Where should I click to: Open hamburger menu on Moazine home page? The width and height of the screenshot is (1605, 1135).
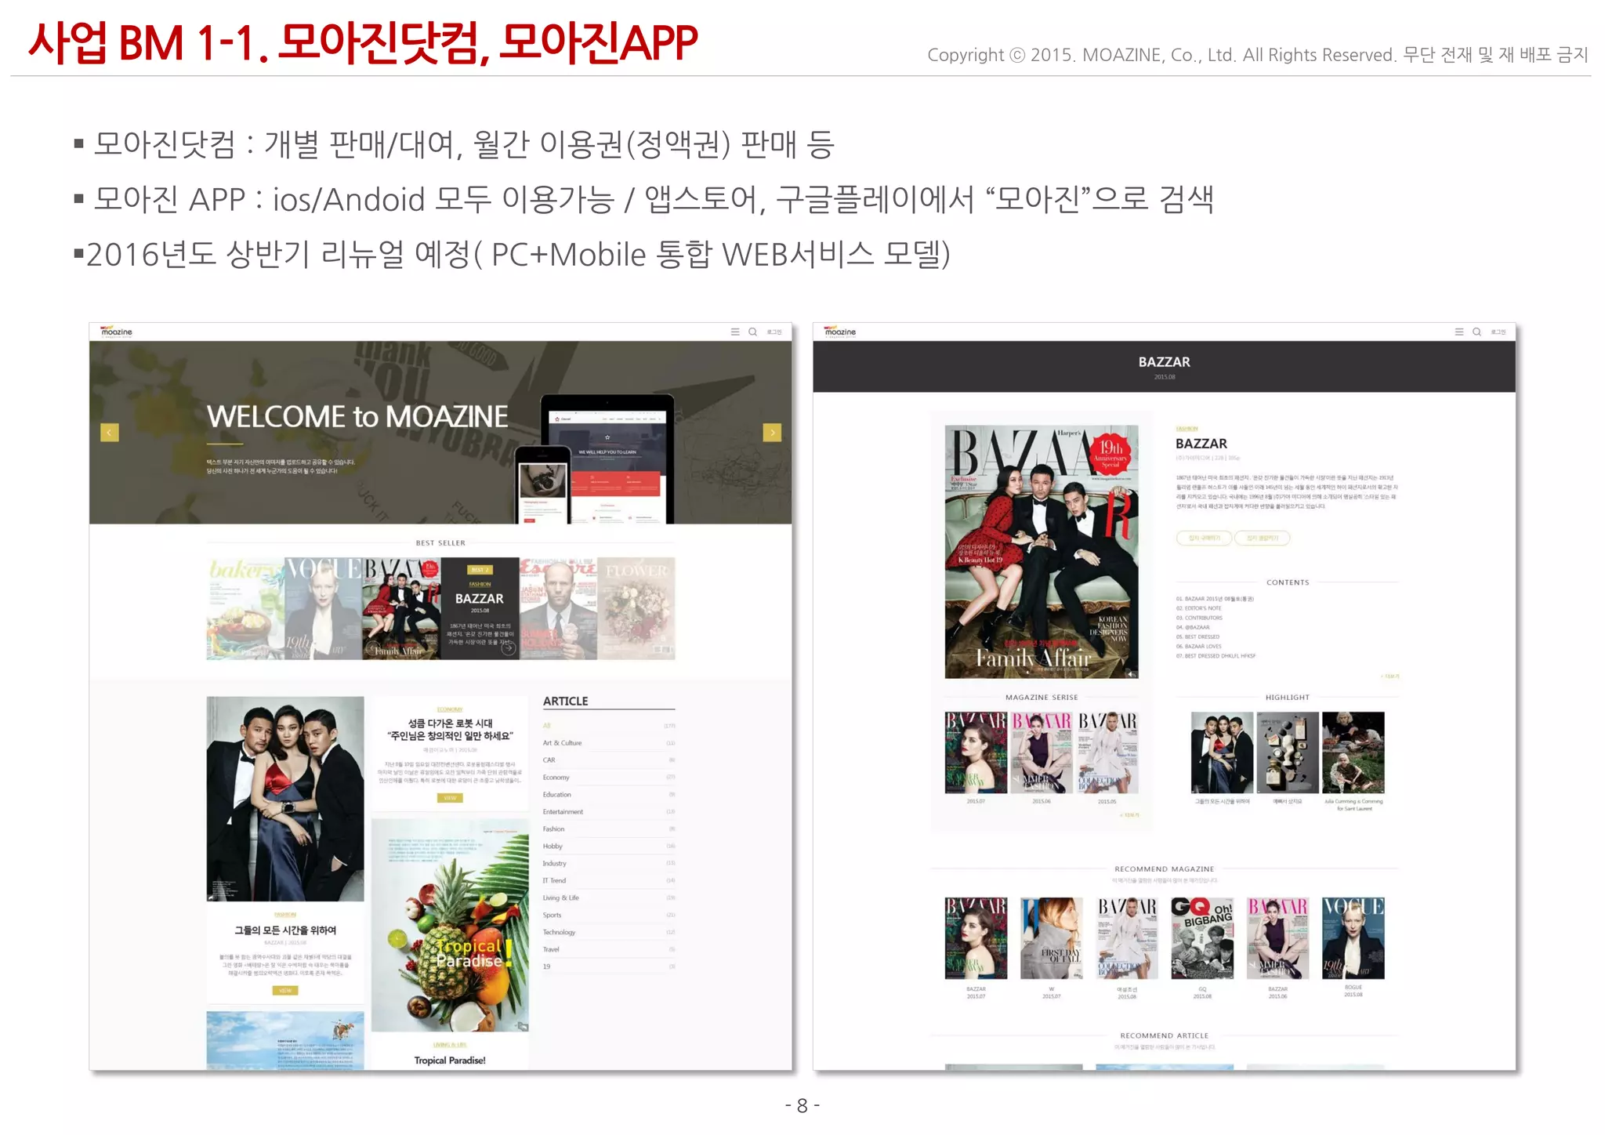click(735, 332)
